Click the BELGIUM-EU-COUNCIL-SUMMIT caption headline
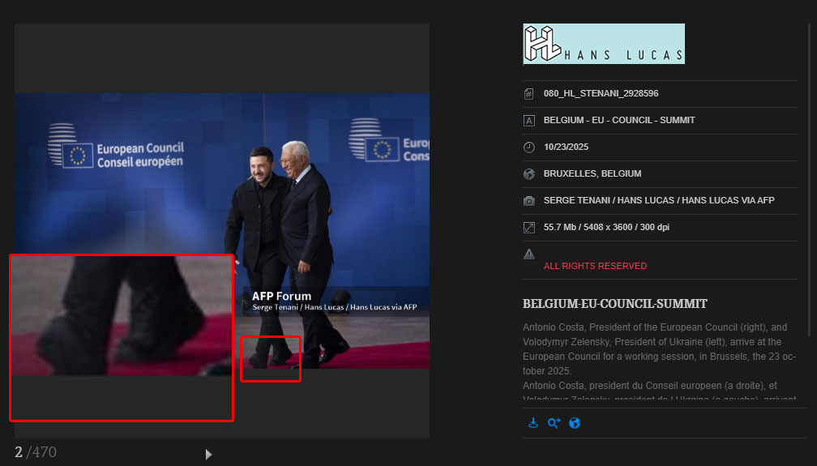Screen dimensions: 817x466 [615, 304]
